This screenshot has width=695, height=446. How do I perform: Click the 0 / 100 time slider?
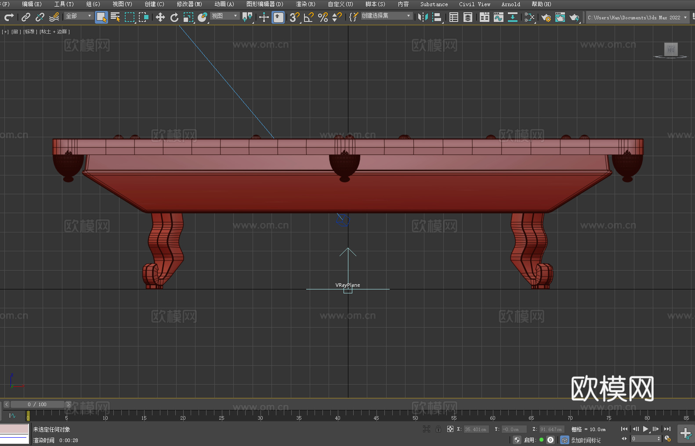click(x=37, y=404)
